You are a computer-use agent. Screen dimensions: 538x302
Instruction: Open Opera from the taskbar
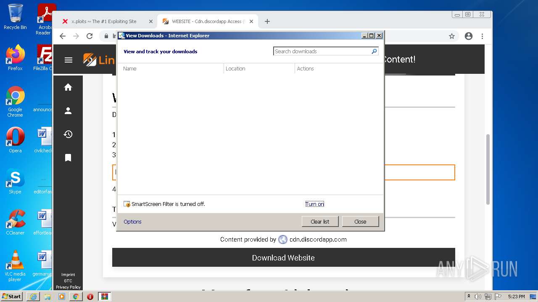pyautogui.click(x=90, y=297)
